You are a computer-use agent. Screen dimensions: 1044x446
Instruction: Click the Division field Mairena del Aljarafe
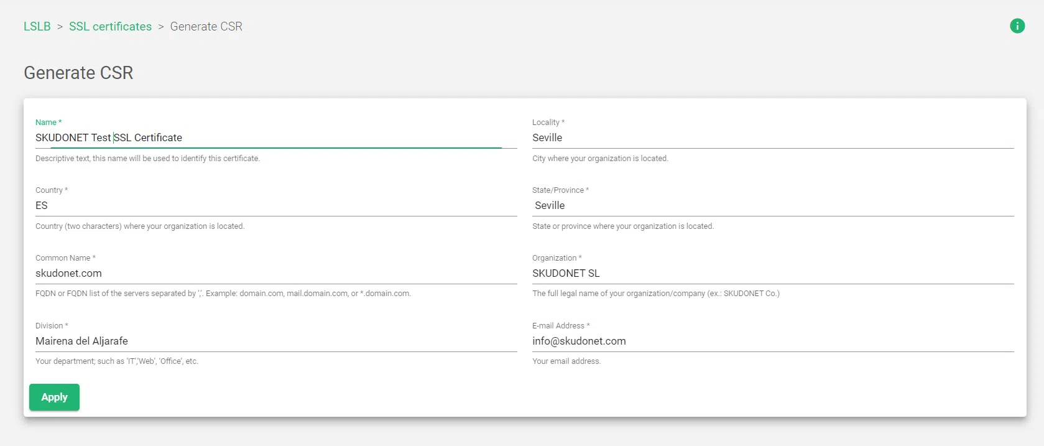coord(276,341)
